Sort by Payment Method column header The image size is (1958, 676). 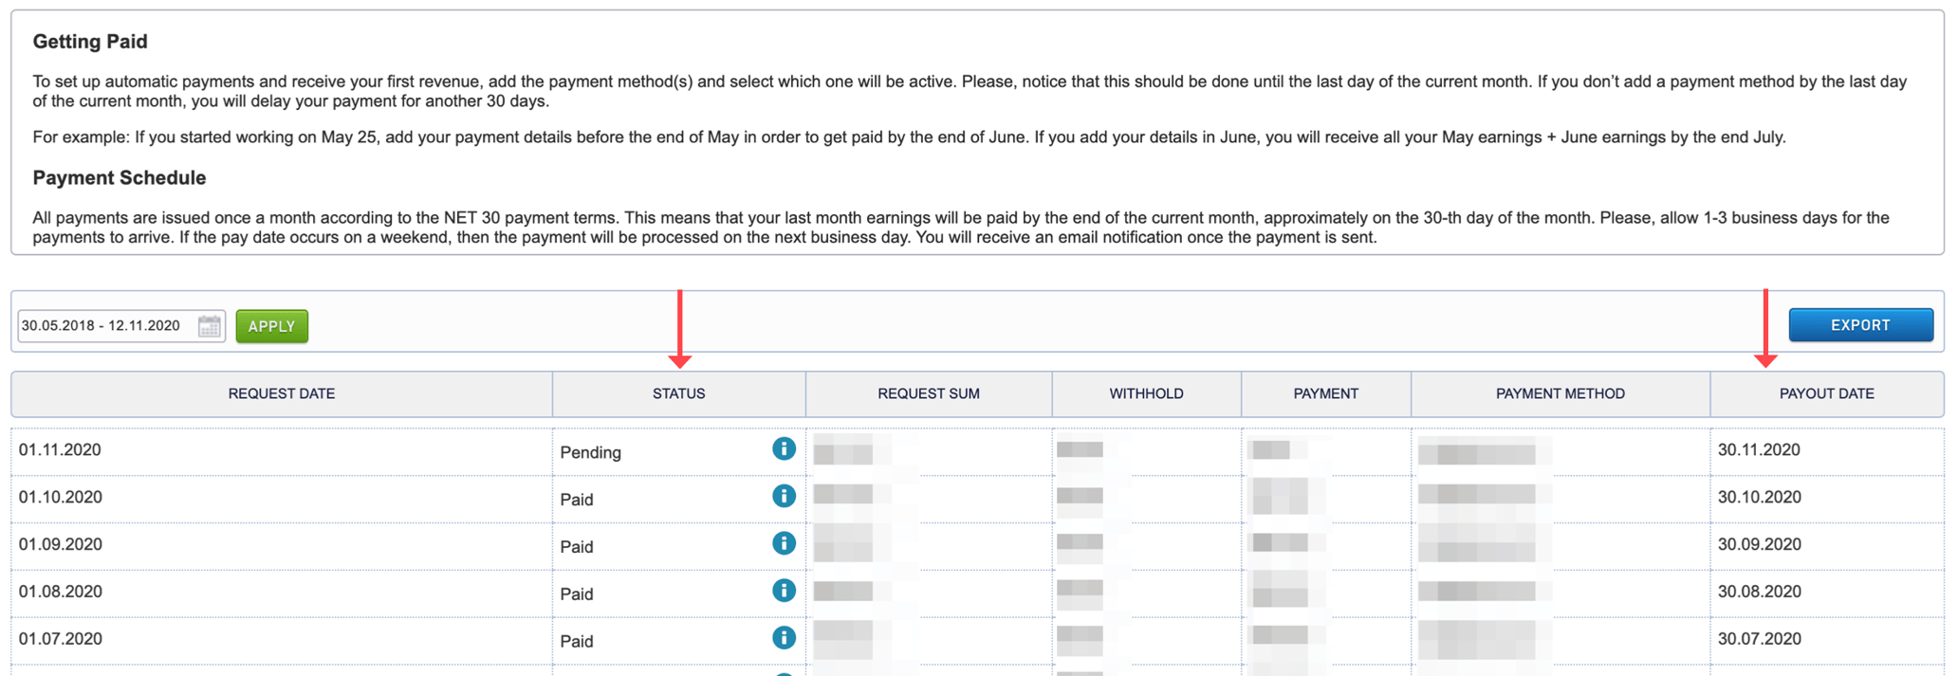coord(1560,393)
